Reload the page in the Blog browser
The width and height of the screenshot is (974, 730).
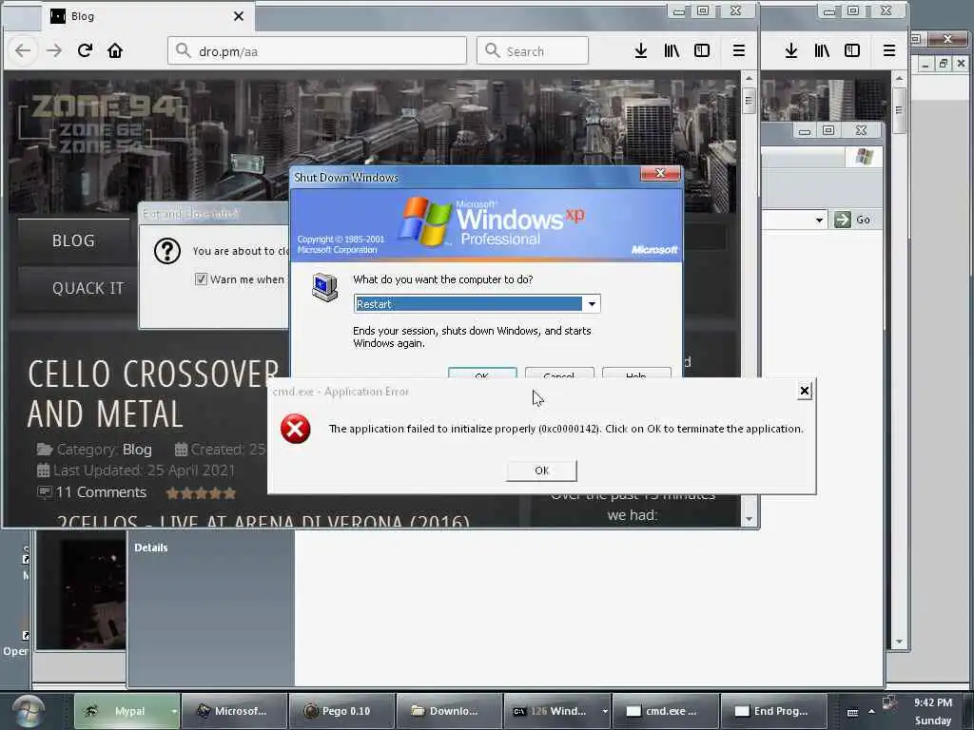click(85, 51)
